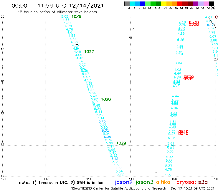The image size is (218, 191).
Task: Click the 'altika' satellite legend label
Action: [163, 182]
